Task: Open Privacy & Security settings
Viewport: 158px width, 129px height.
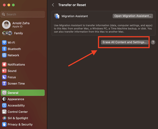Action: pos(20,125)
